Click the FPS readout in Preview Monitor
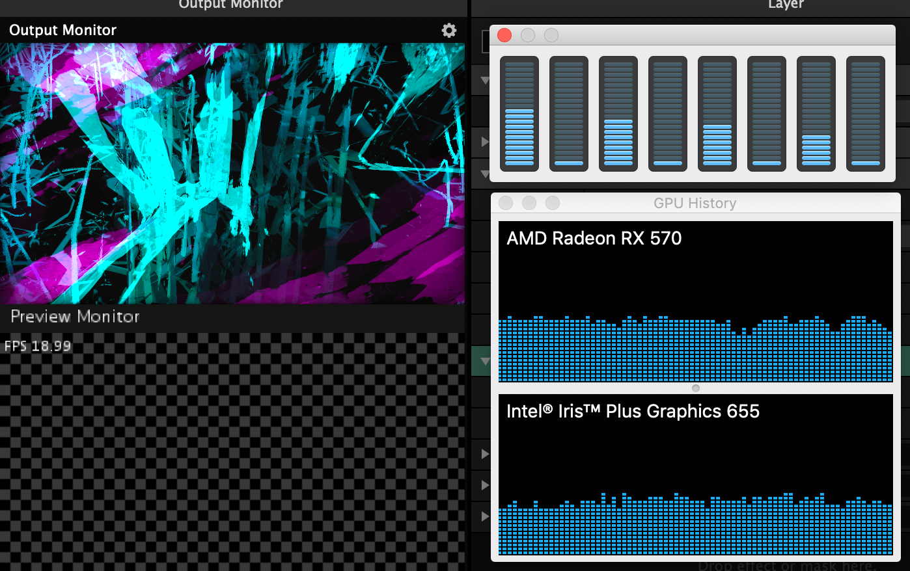The height and width of the screenshot is (571, 910). [x=38, y=346]
